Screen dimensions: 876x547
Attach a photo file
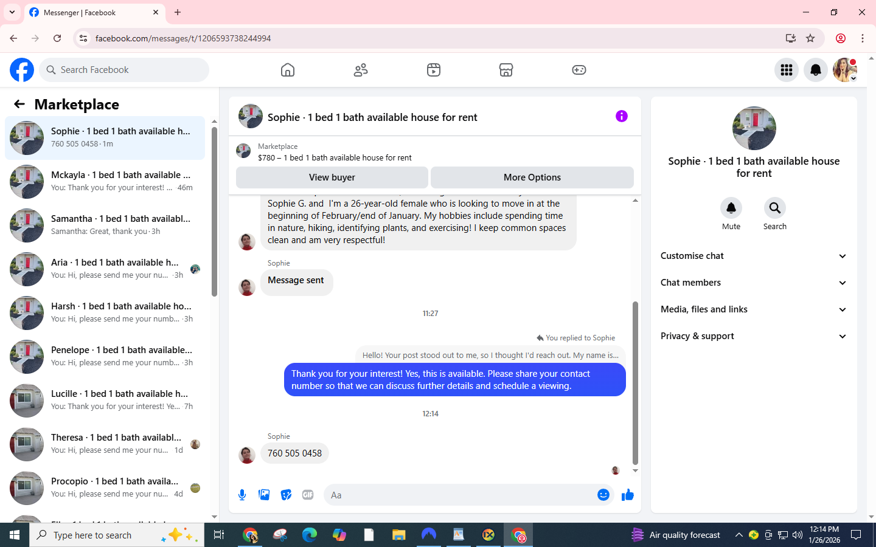tap(264, 495)
